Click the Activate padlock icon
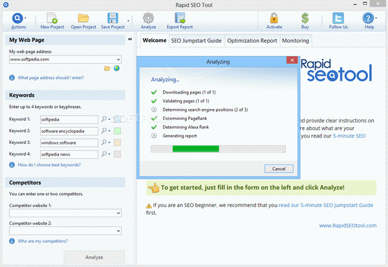The height and width of the screenshot is (267, 388). click(x=274, y=18)
